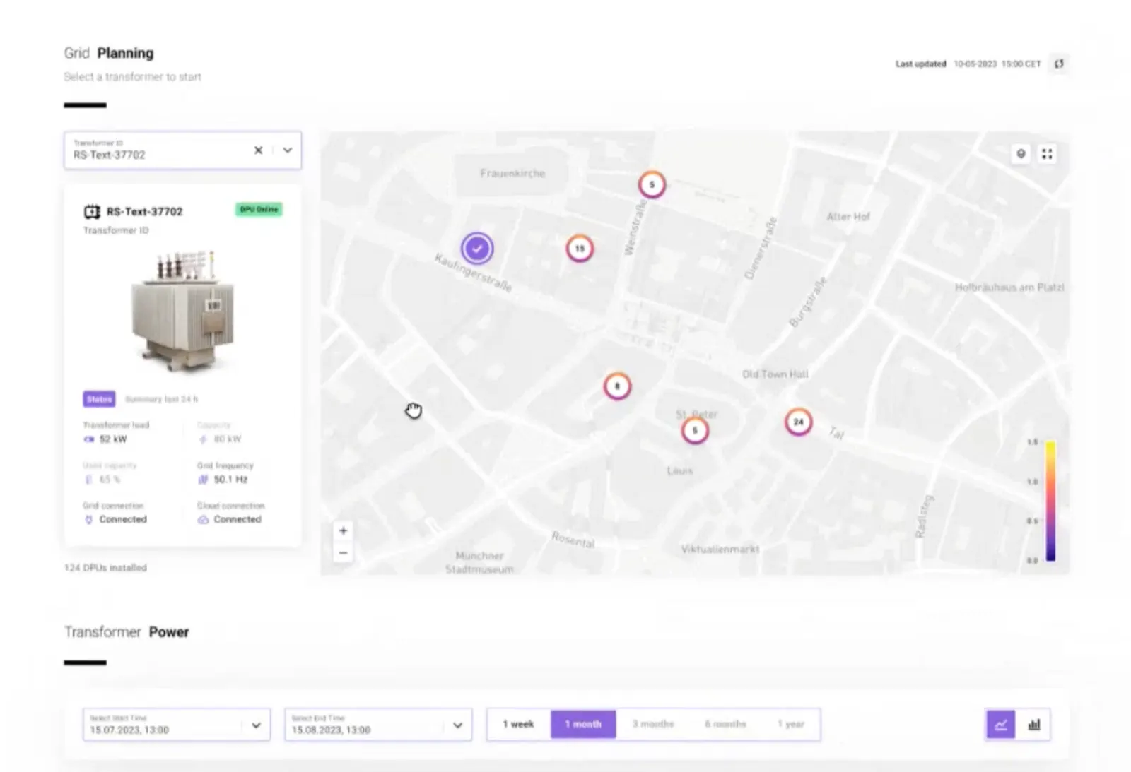Image resolution: width=1131 pixels, height=772 pixels.
Task: Select the 3 months range
Action: point(653,725)
